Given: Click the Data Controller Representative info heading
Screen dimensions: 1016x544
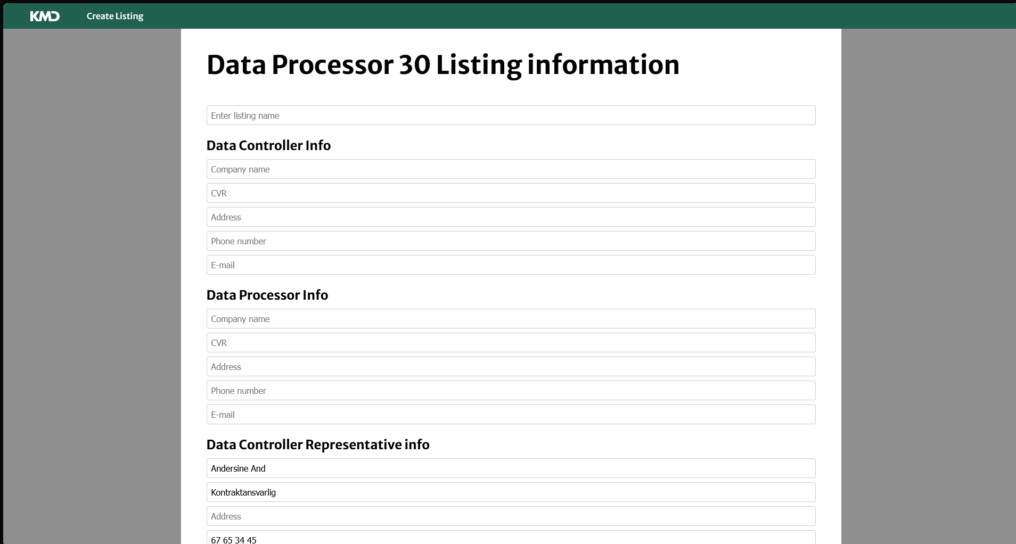Looking at the screenshot, I should (318, 444).
